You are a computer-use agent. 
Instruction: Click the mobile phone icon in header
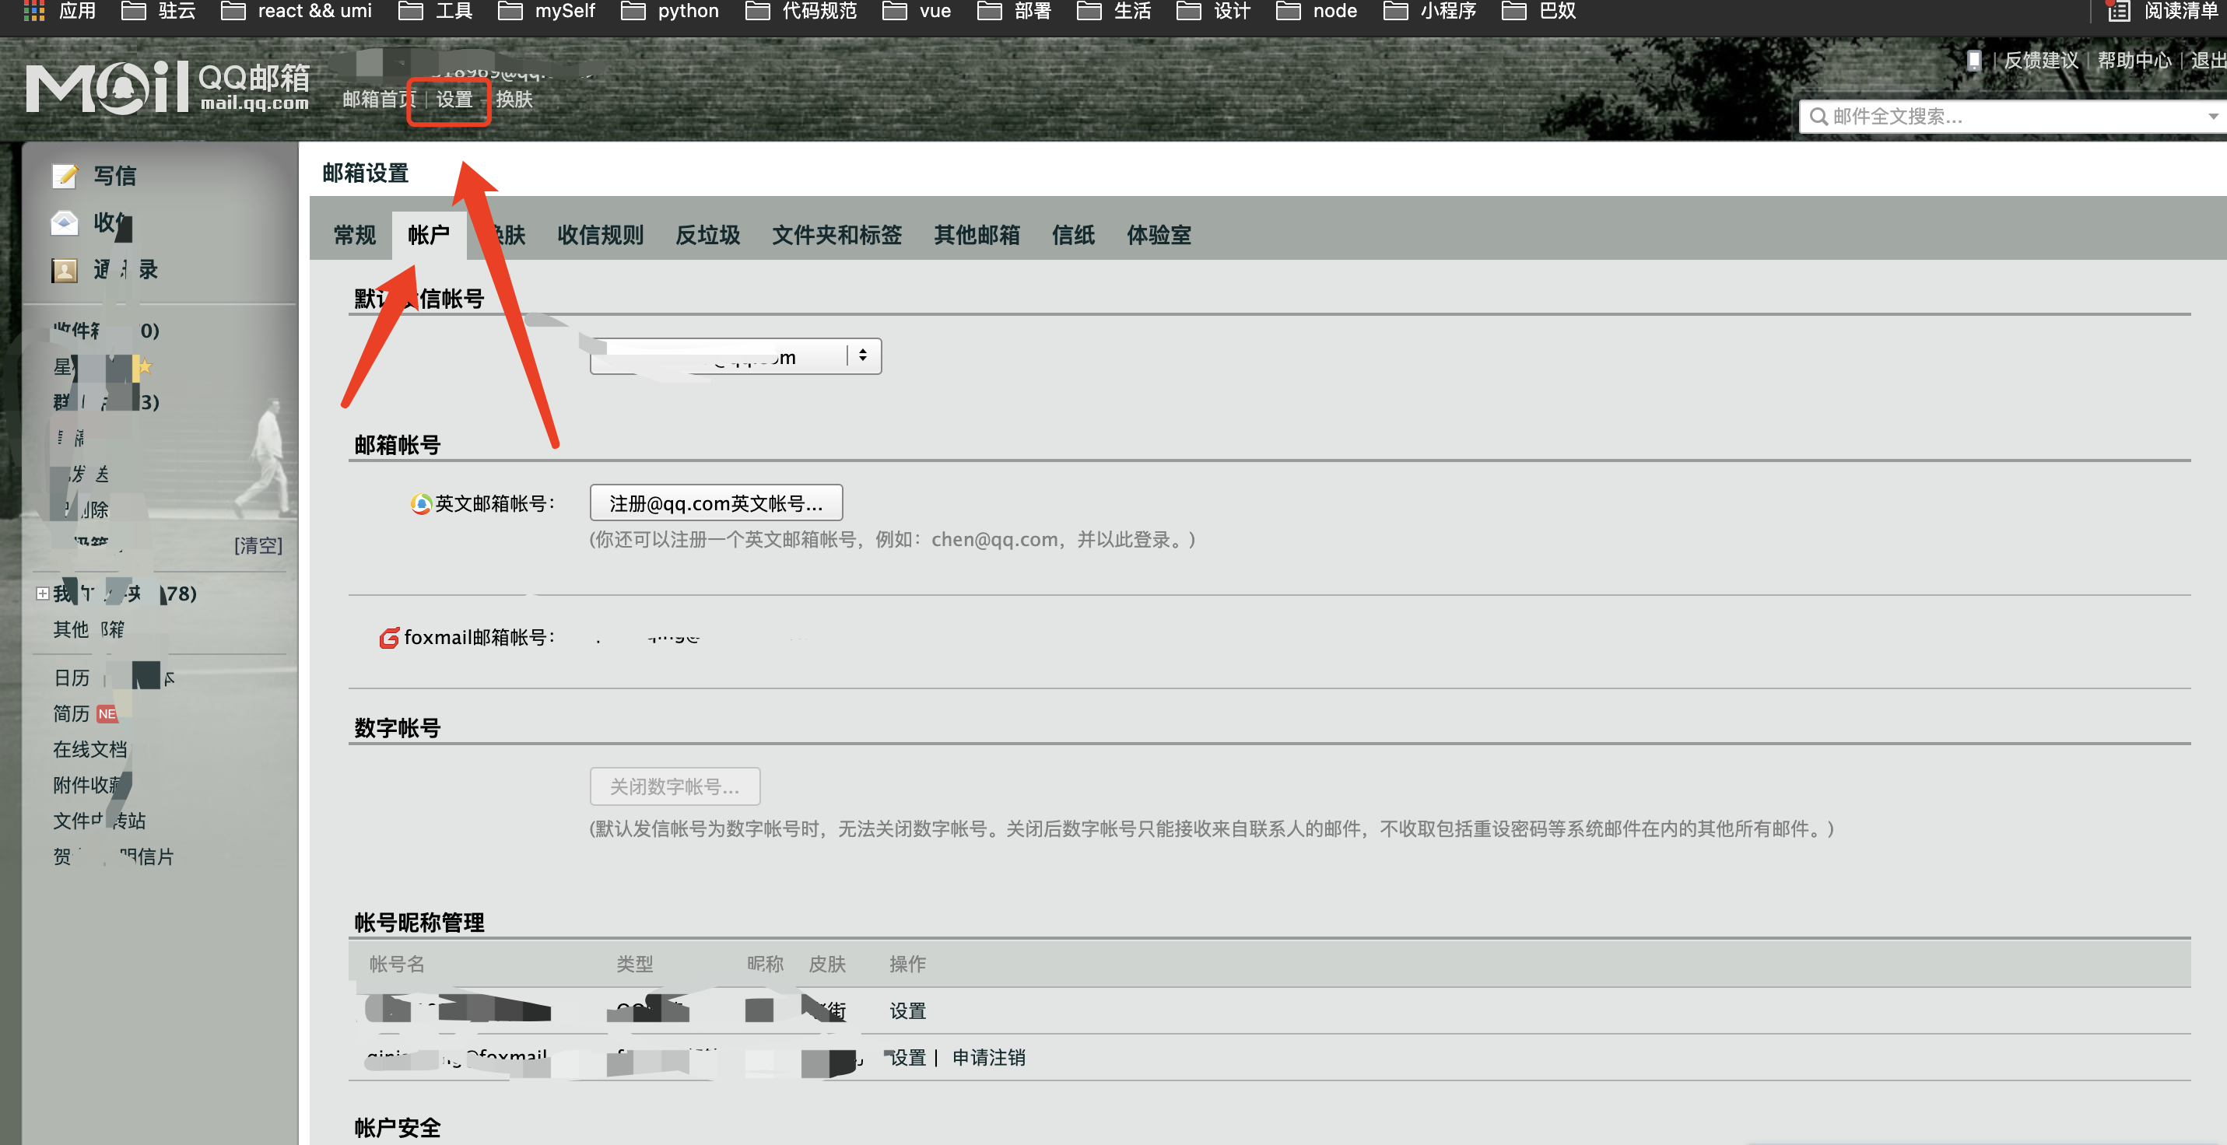coord(1973,61)
